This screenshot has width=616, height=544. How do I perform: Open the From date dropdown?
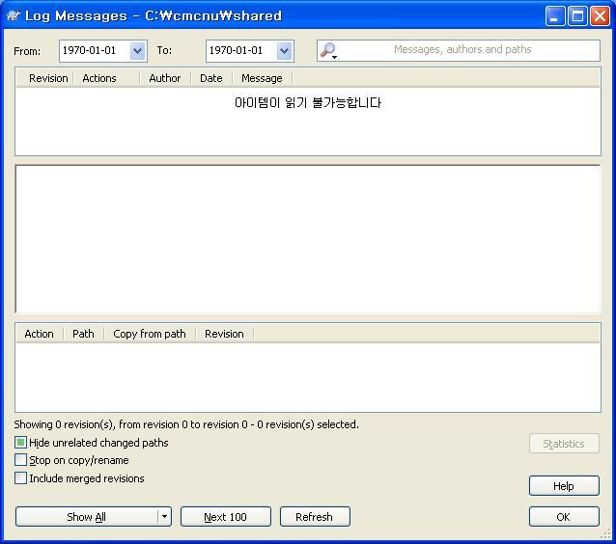pos(137,50)
